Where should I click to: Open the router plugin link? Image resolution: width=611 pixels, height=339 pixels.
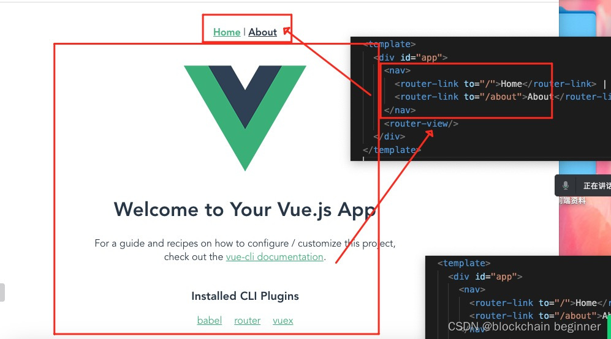pyautogui.click(x=247, y=320)
